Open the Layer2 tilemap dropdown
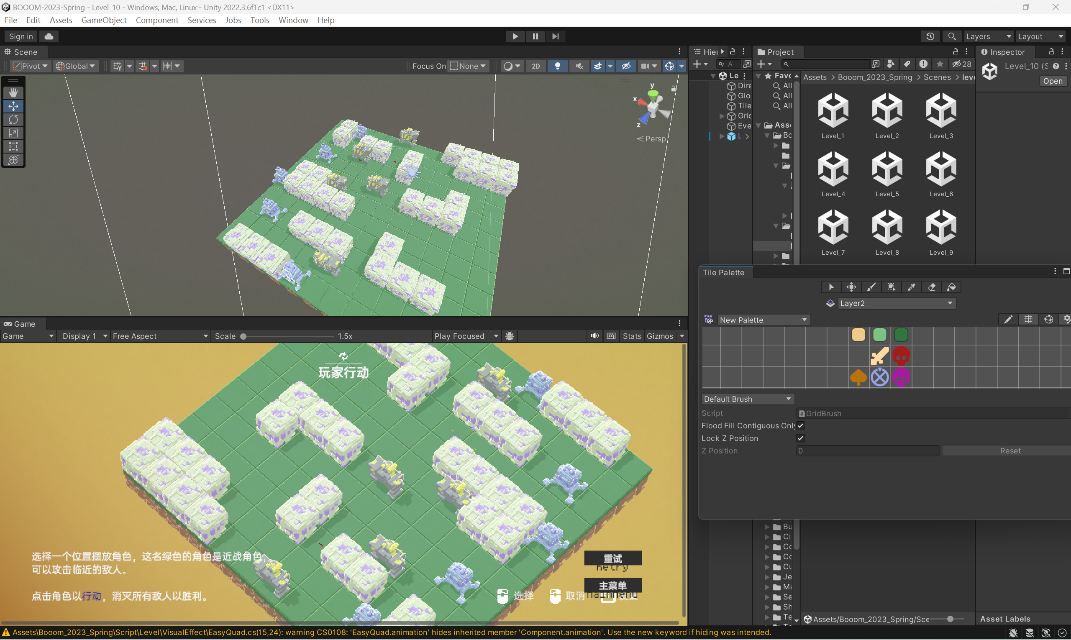This screenshot has width=1071, height=640. coord(896,303)
